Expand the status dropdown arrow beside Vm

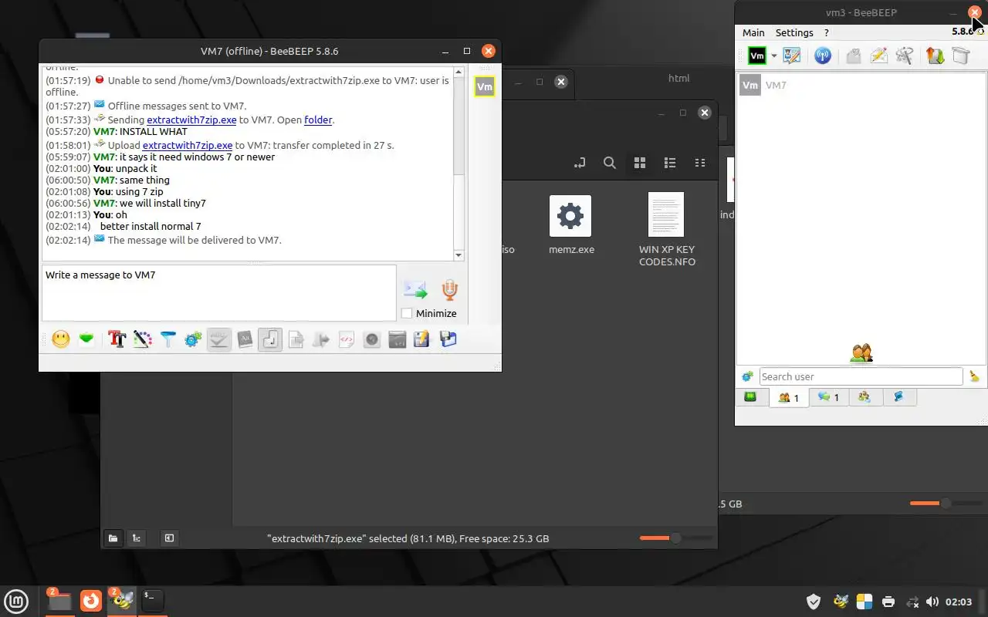pos(773,56)
